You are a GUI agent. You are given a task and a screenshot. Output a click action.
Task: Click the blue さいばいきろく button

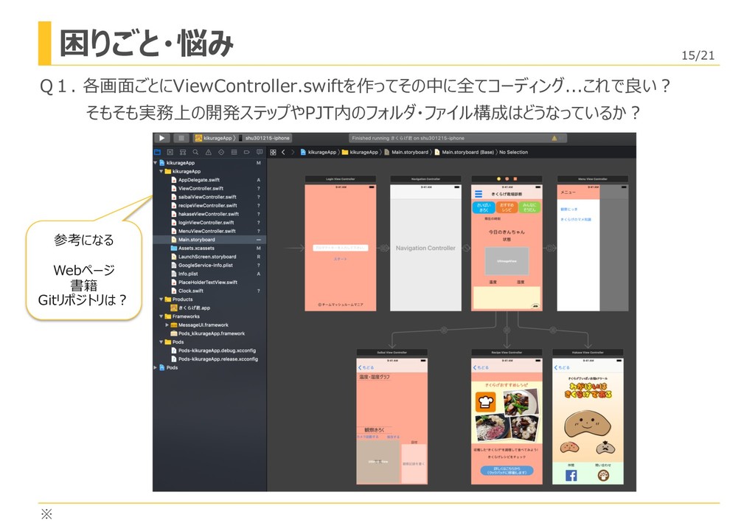(484, 207)
